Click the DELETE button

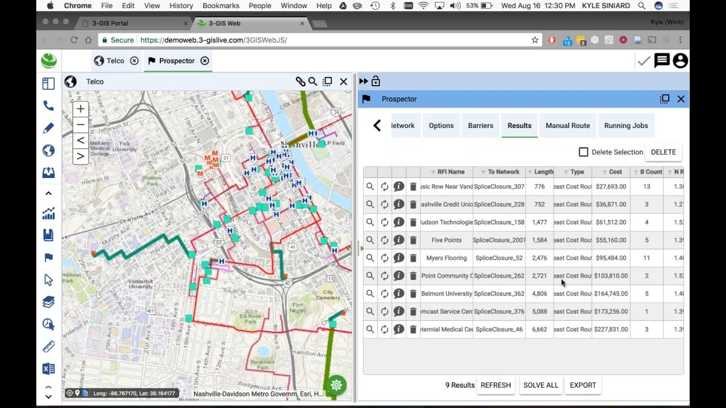[x=663, y=152]
